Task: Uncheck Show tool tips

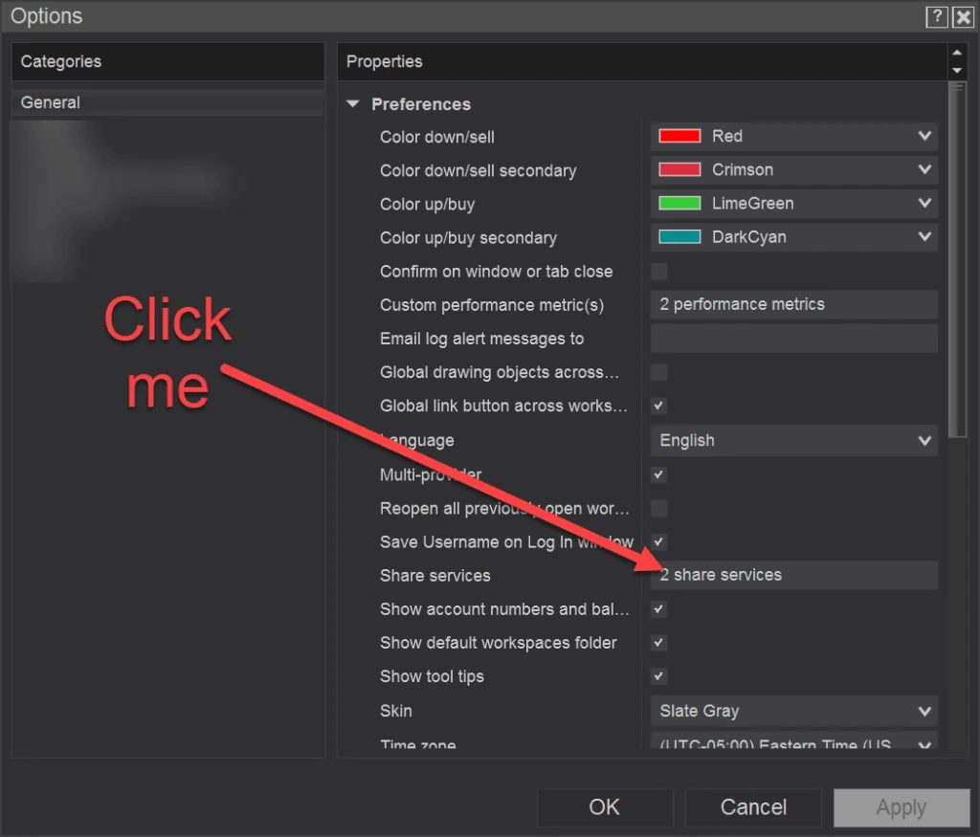Action: click(x=658, y=676)
